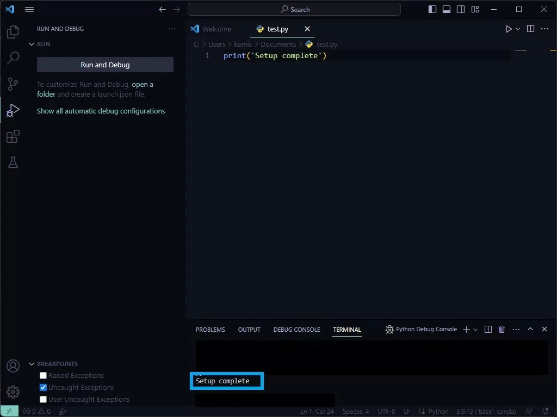Select the Welcome editor tab
This screenshot has height=417, width=557.
click(216, 29)
